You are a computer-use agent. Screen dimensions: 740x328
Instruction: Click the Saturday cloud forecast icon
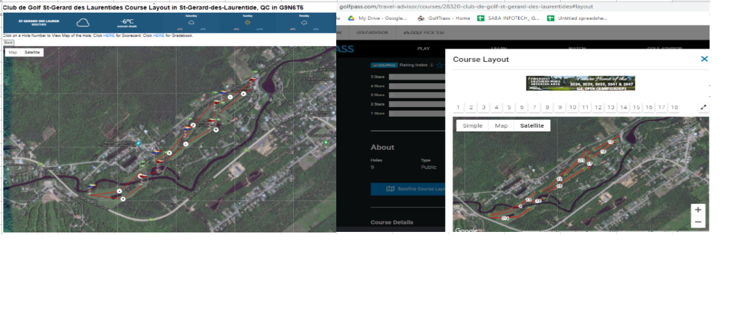pyautogui.click(x=191, y=23)
